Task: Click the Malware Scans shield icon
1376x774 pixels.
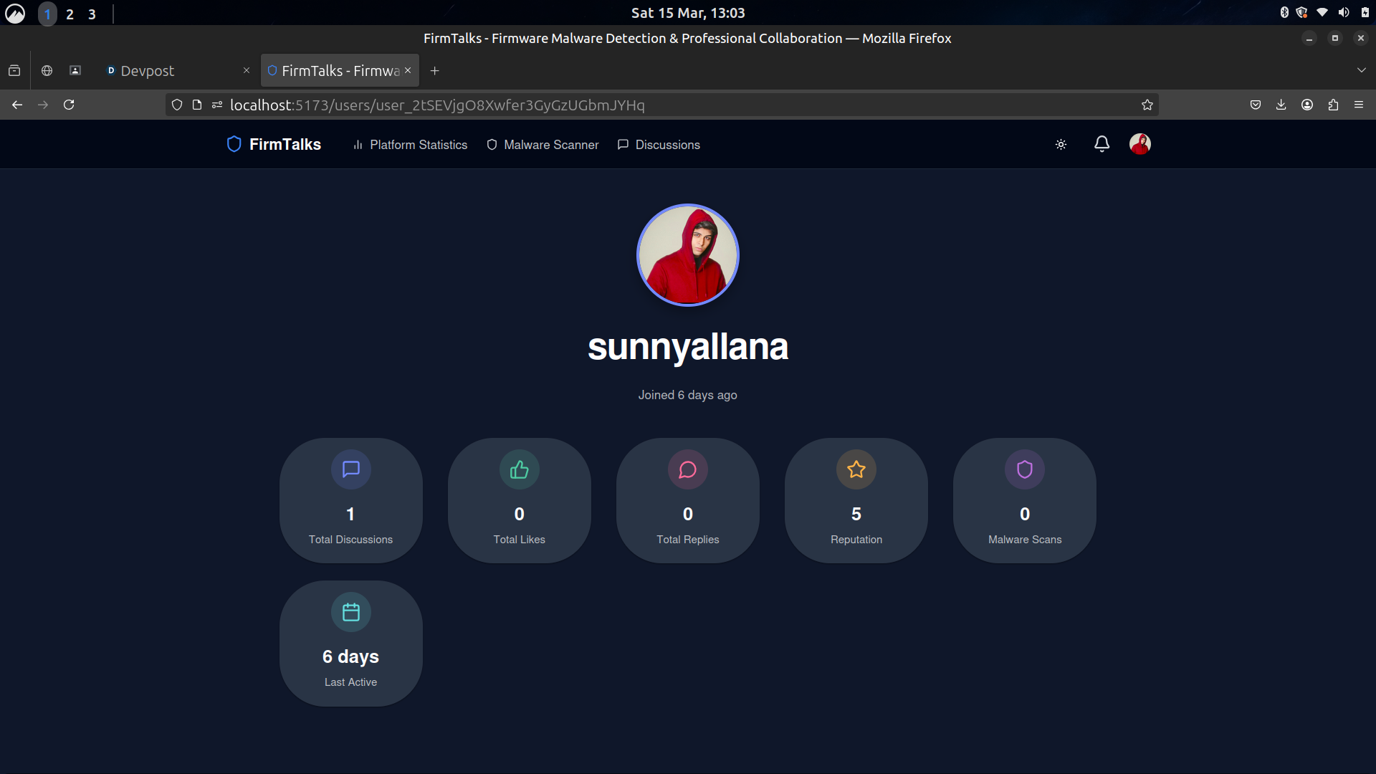Action: point(1024,469)
